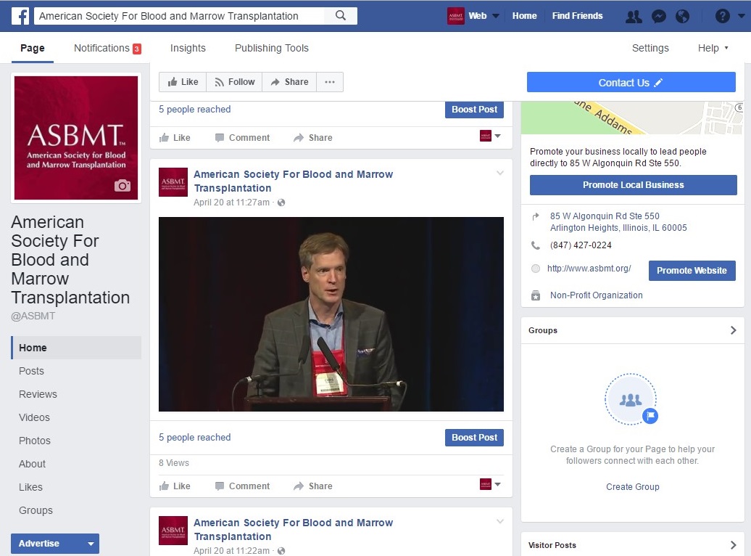The width and height of the screenshot is (751, 556).
Task: Open Reviews in the sidebar
Action: [38, 394]
